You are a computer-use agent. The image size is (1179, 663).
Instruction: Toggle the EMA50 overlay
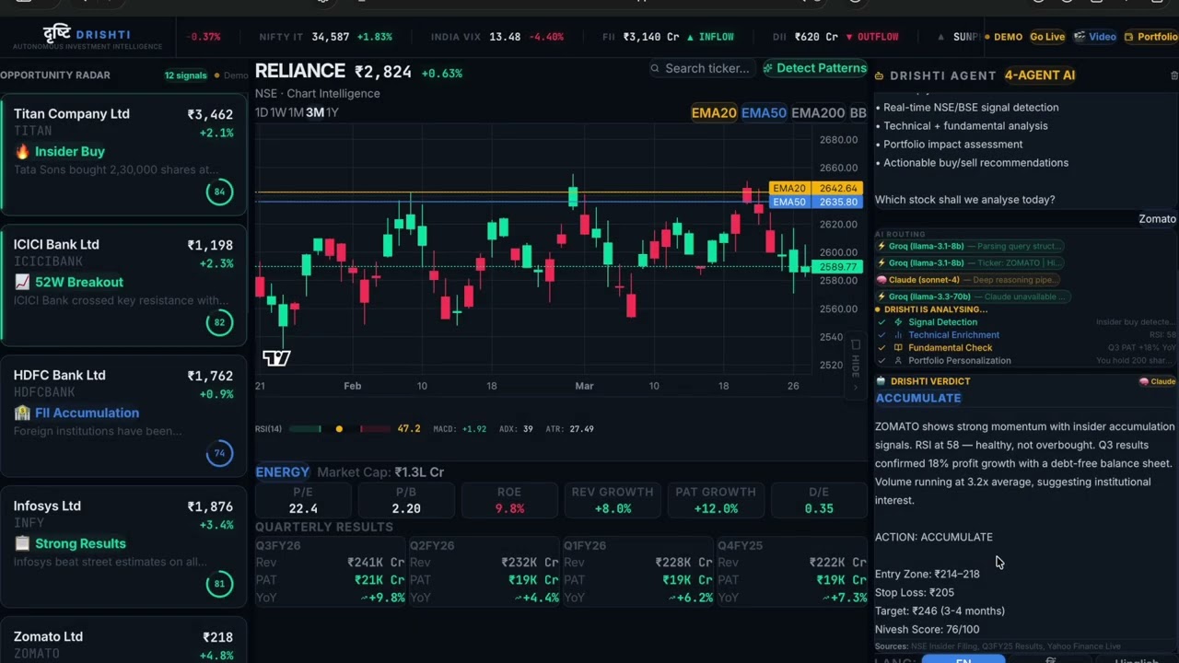tap(764, 113)
